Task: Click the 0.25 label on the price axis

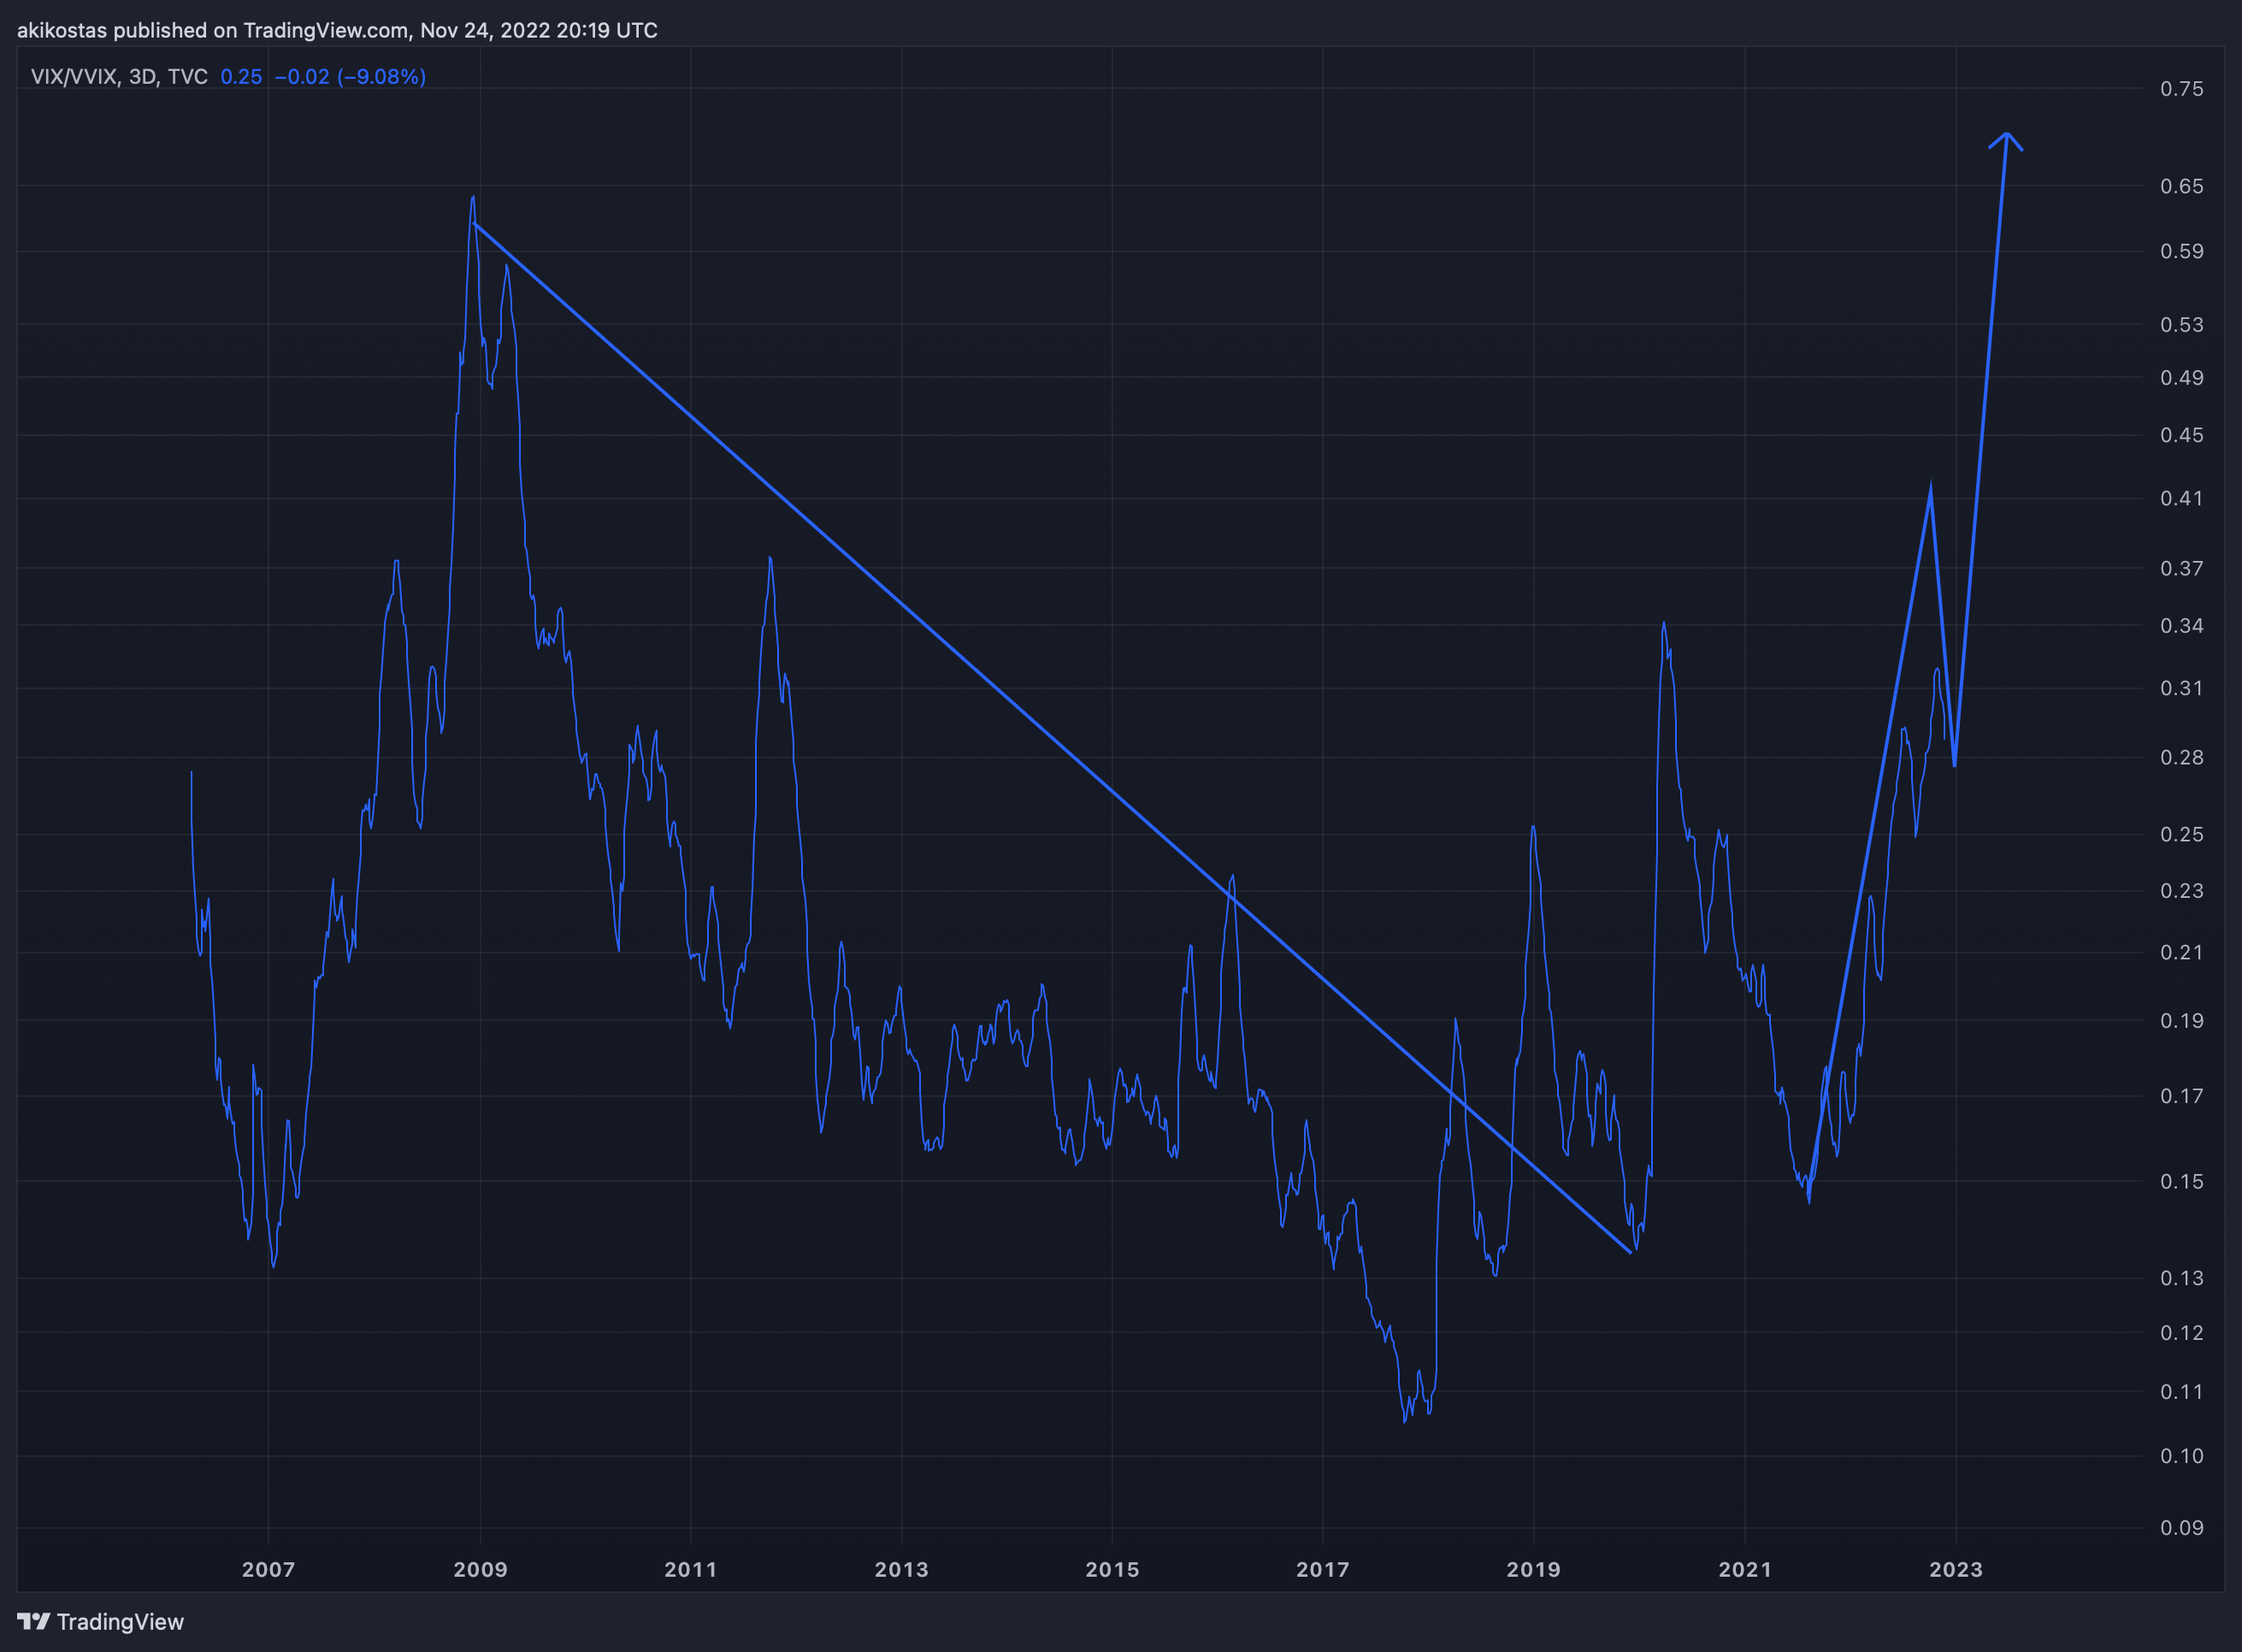Action: tap(2182, 834)
